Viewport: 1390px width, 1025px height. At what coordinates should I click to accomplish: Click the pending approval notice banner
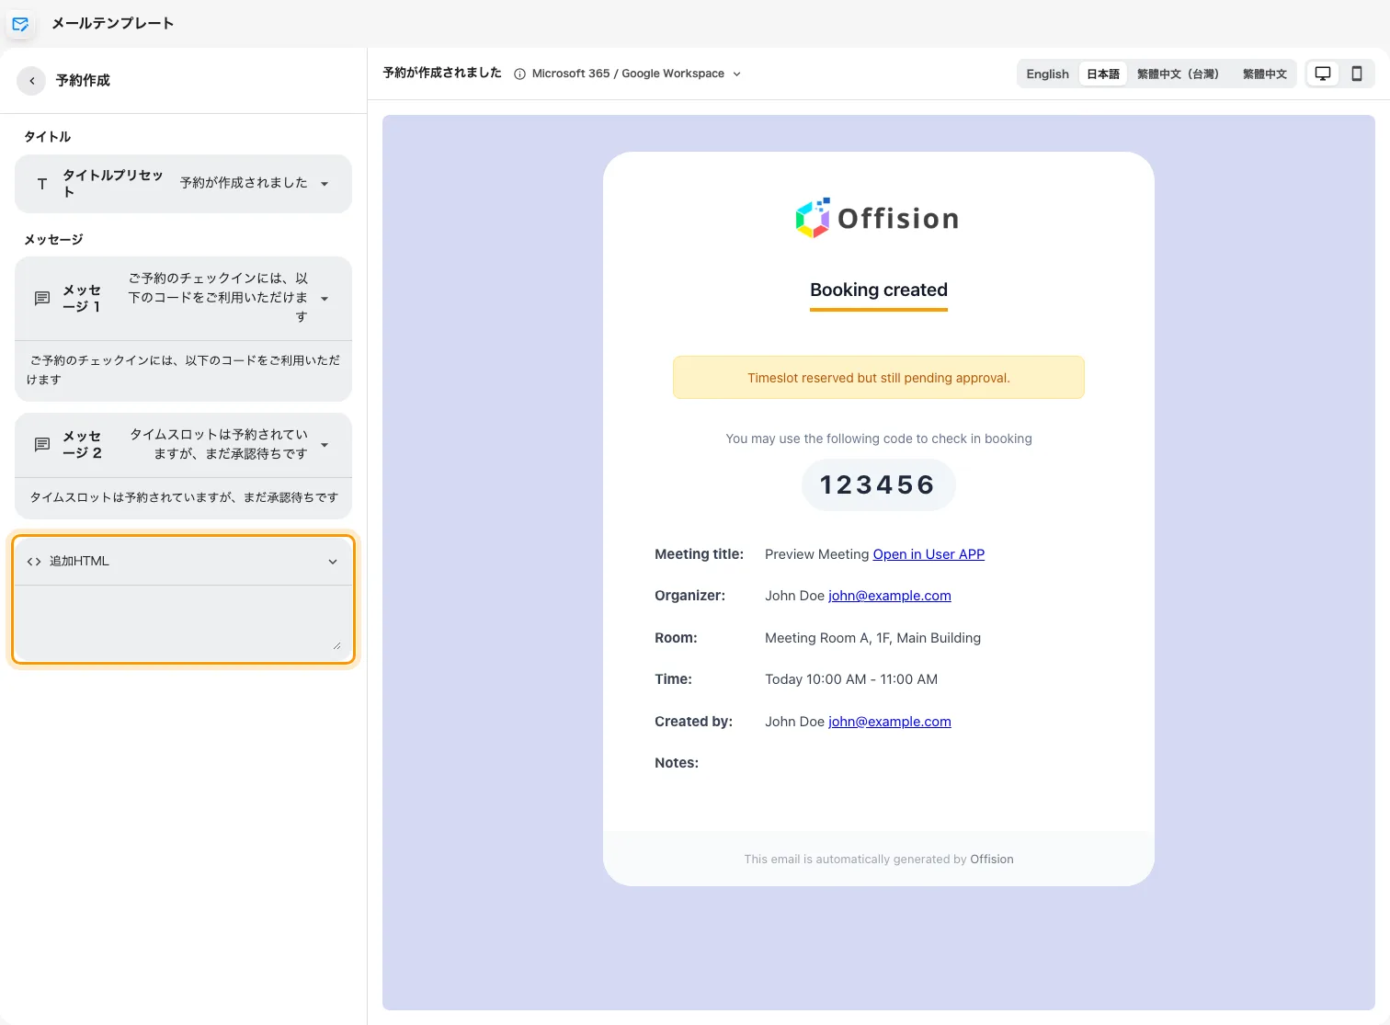[x=879, y=378]
